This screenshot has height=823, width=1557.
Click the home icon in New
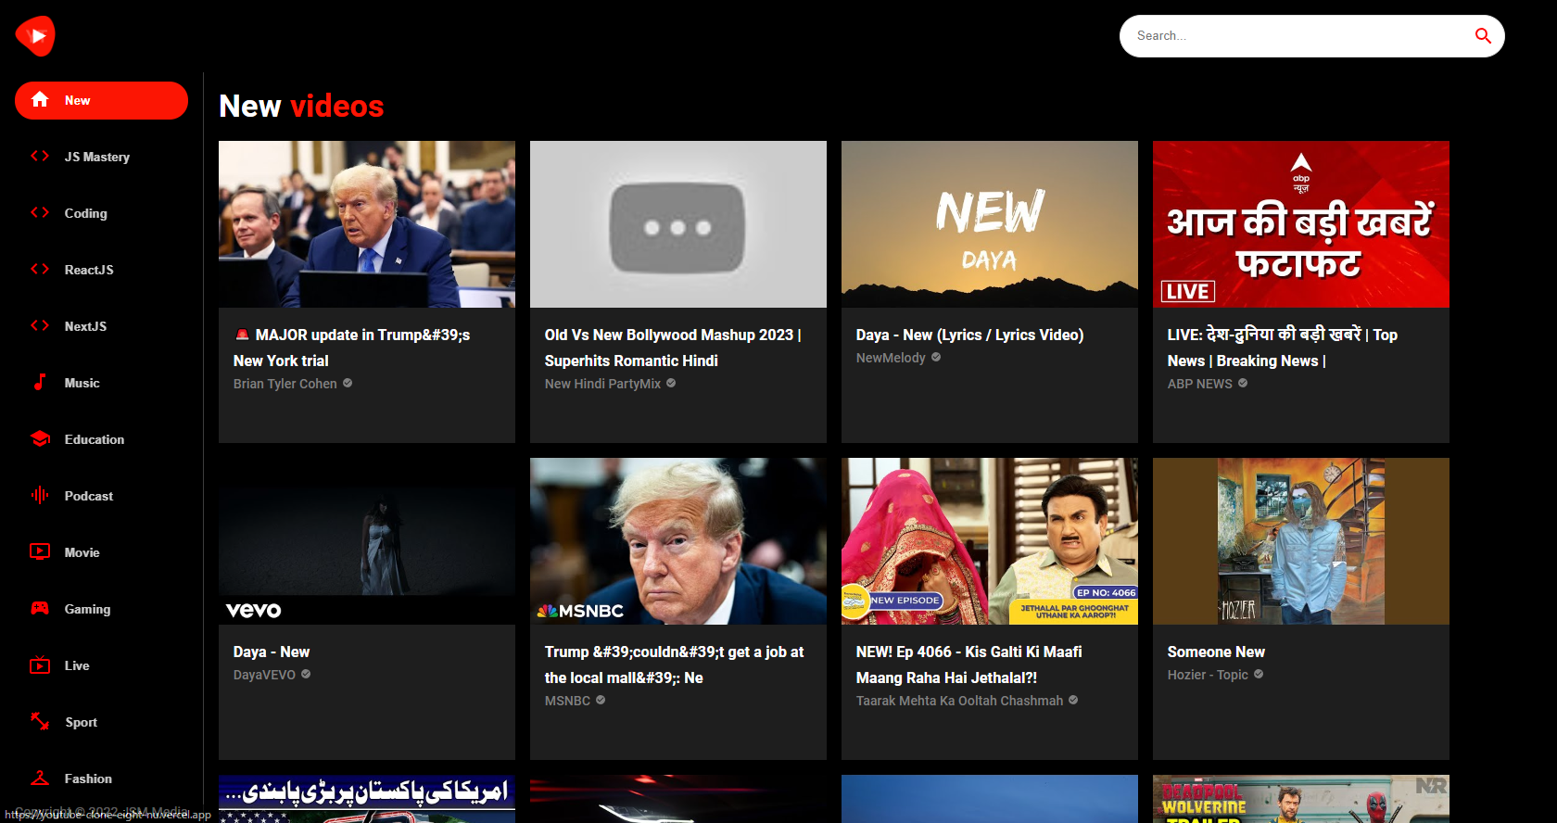point(40,100)
